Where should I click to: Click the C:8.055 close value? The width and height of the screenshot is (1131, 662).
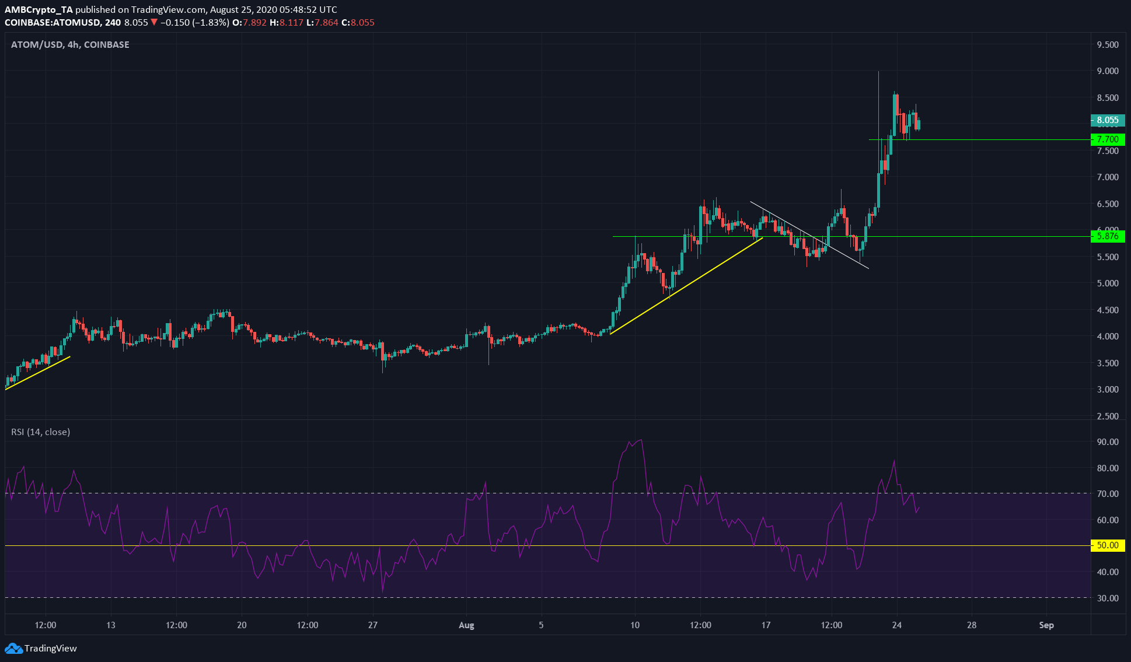pyautogui.click(x=358, y=22)
